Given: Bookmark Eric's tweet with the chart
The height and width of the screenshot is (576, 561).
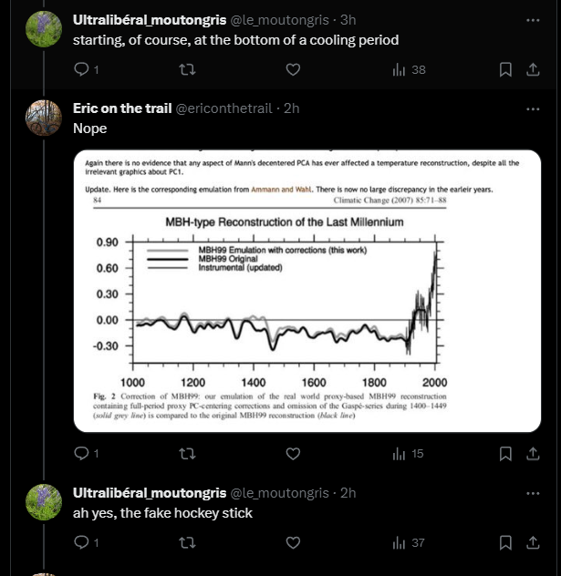Looking at the screenshot, I should pos(505,454).
